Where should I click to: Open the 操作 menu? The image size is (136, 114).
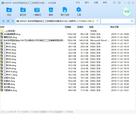pos(87,3)
